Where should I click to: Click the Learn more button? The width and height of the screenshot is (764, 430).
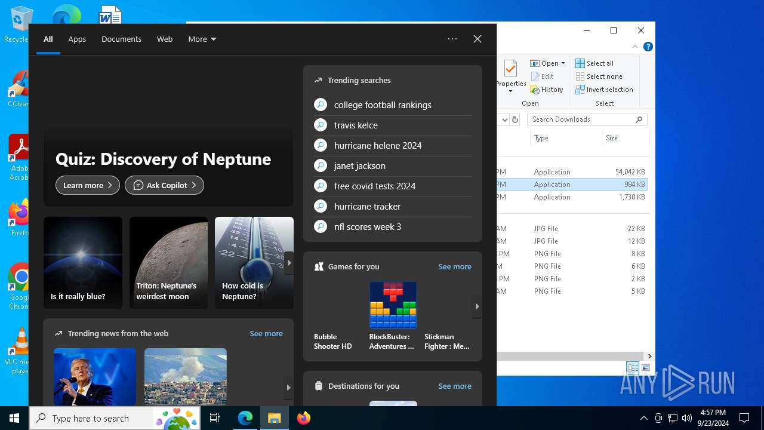coord(88,185)
